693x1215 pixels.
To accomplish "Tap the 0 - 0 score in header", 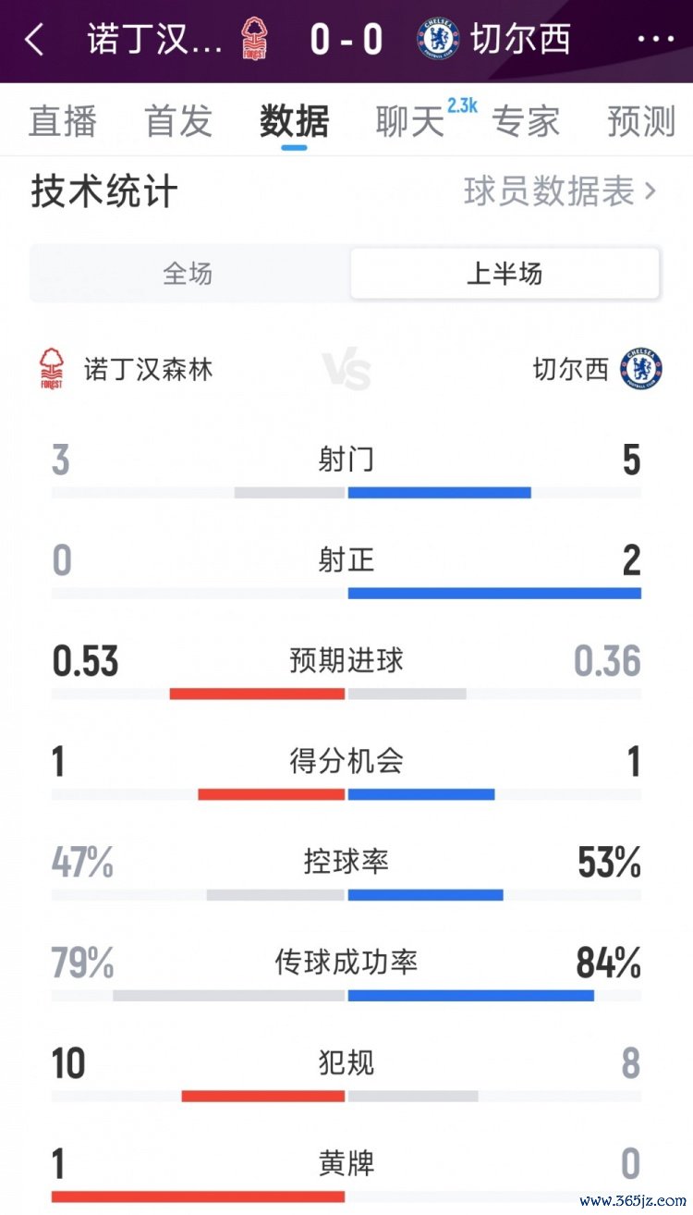I will point(346,40).
